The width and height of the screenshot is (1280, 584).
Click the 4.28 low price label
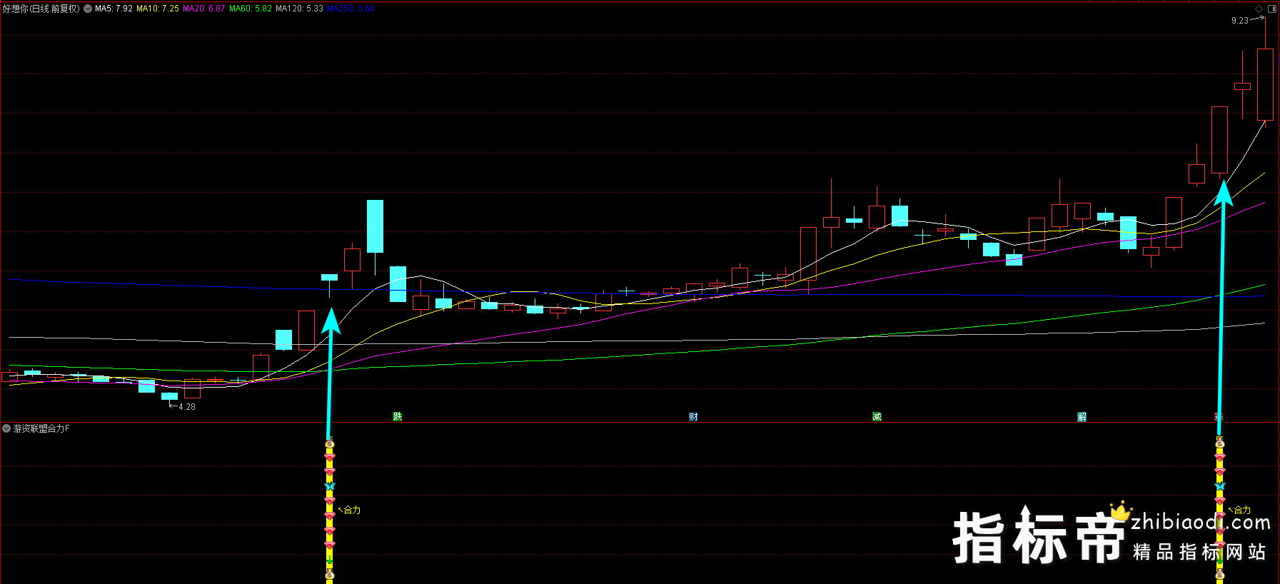pyautogui.click(x=187, y=407)
